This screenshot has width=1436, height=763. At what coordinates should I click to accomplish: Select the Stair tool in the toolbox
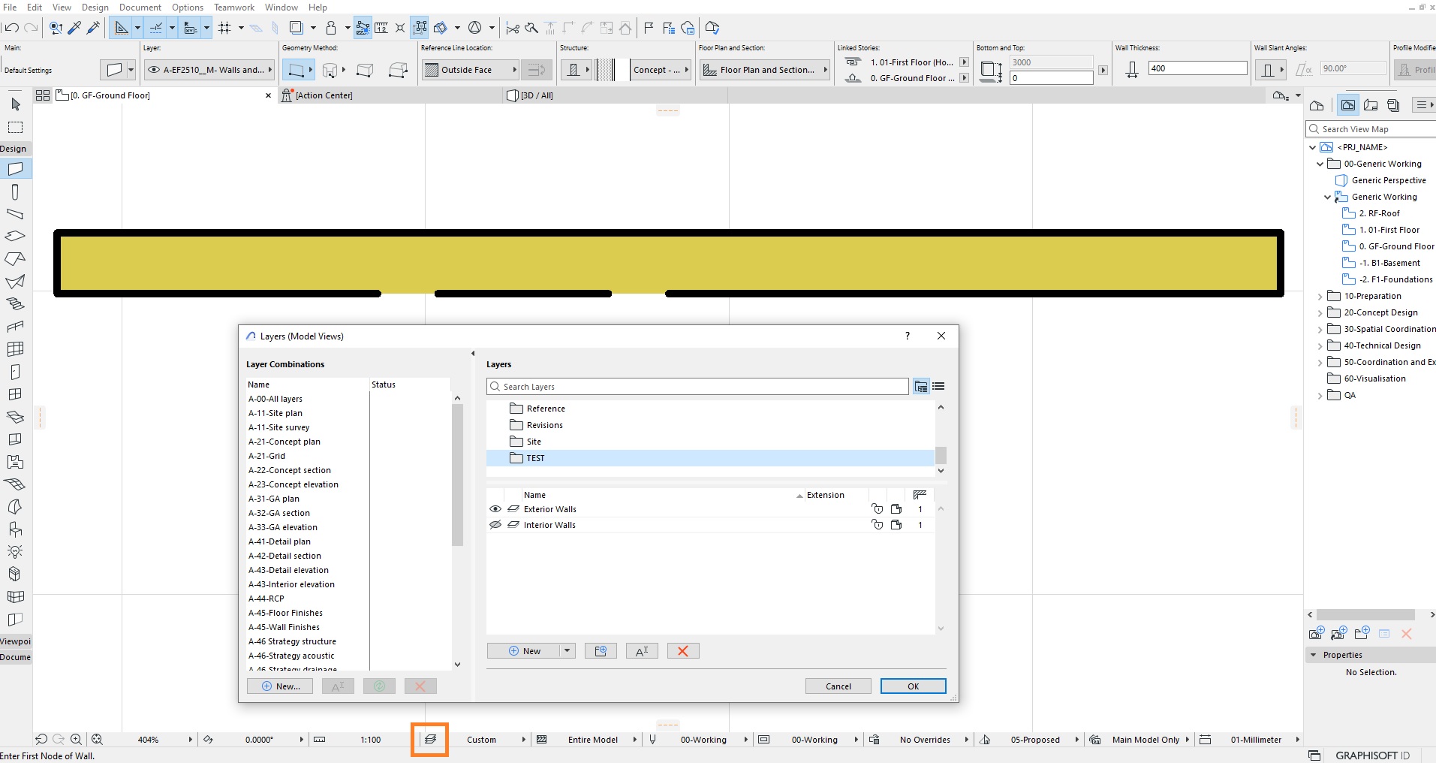tap(15, 304)
